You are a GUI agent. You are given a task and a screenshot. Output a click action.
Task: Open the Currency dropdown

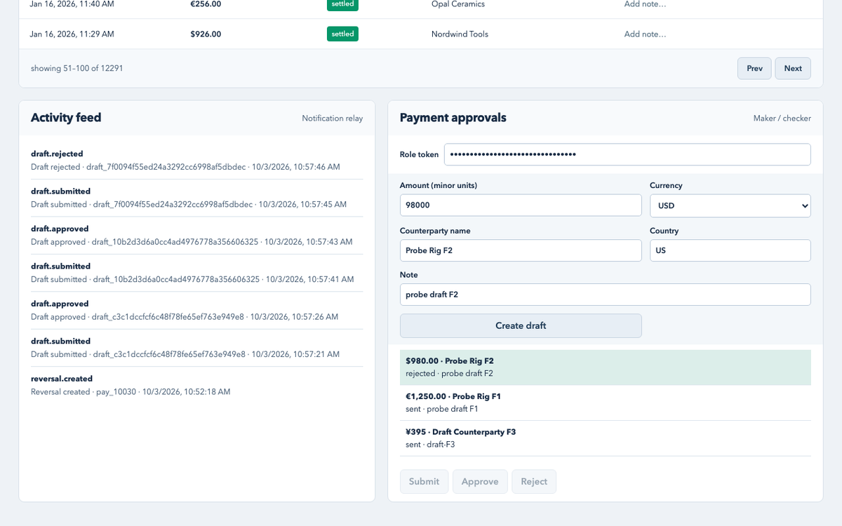730,205
